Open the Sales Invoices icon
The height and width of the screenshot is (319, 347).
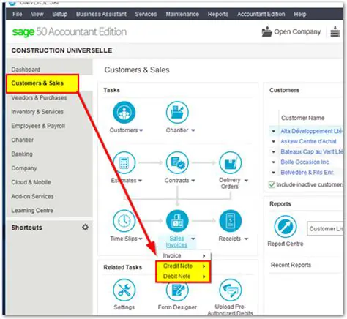pos(177,221)
